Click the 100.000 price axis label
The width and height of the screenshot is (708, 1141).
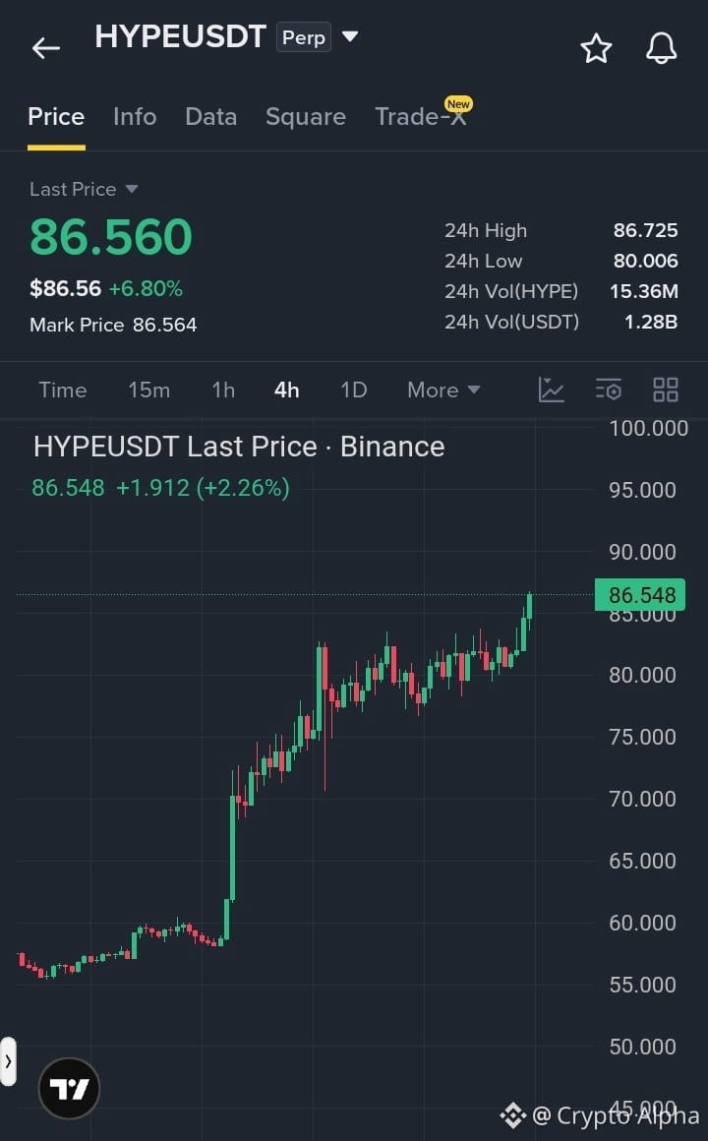click(648, 428)
